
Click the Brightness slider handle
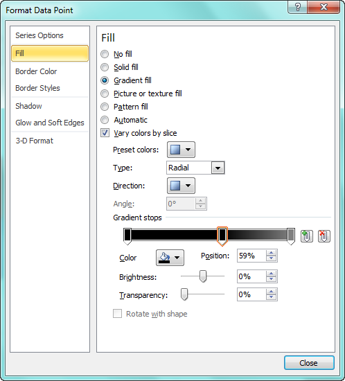203,276
